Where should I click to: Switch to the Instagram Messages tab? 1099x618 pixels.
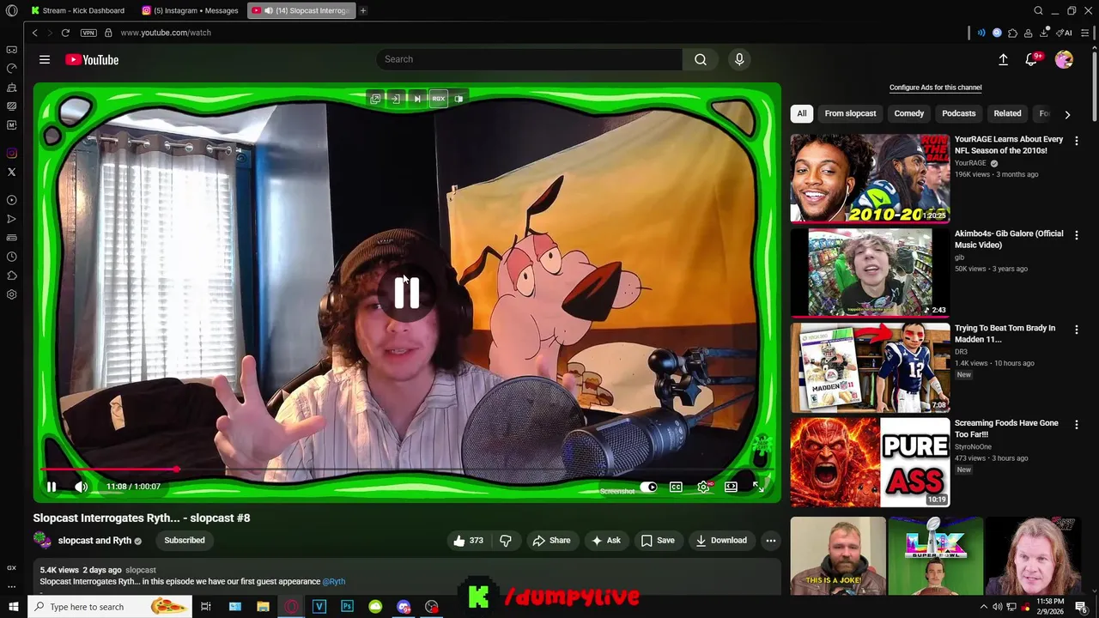click(x=190, y=10)
